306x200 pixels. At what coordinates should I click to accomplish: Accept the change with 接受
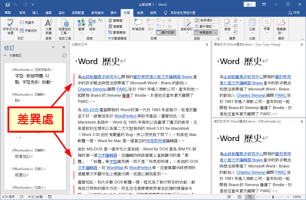coord(227,27)
